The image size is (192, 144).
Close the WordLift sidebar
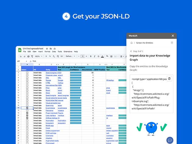(x=173, y=36)
